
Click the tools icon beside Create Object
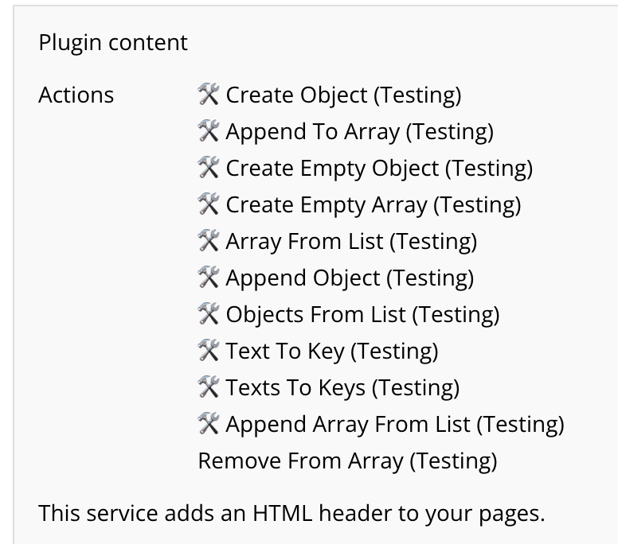click(x=208, y=95)
